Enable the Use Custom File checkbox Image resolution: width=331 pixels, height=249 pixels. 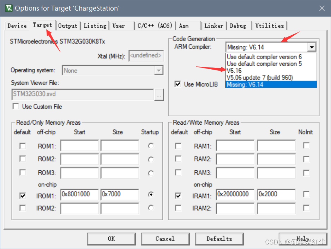[16, 106]
